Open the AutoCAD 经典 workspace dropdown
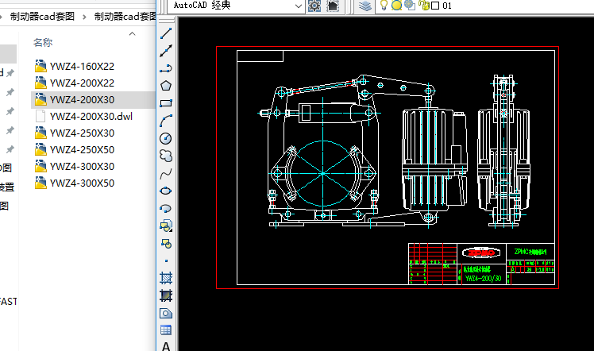 [x=299, y=6]
